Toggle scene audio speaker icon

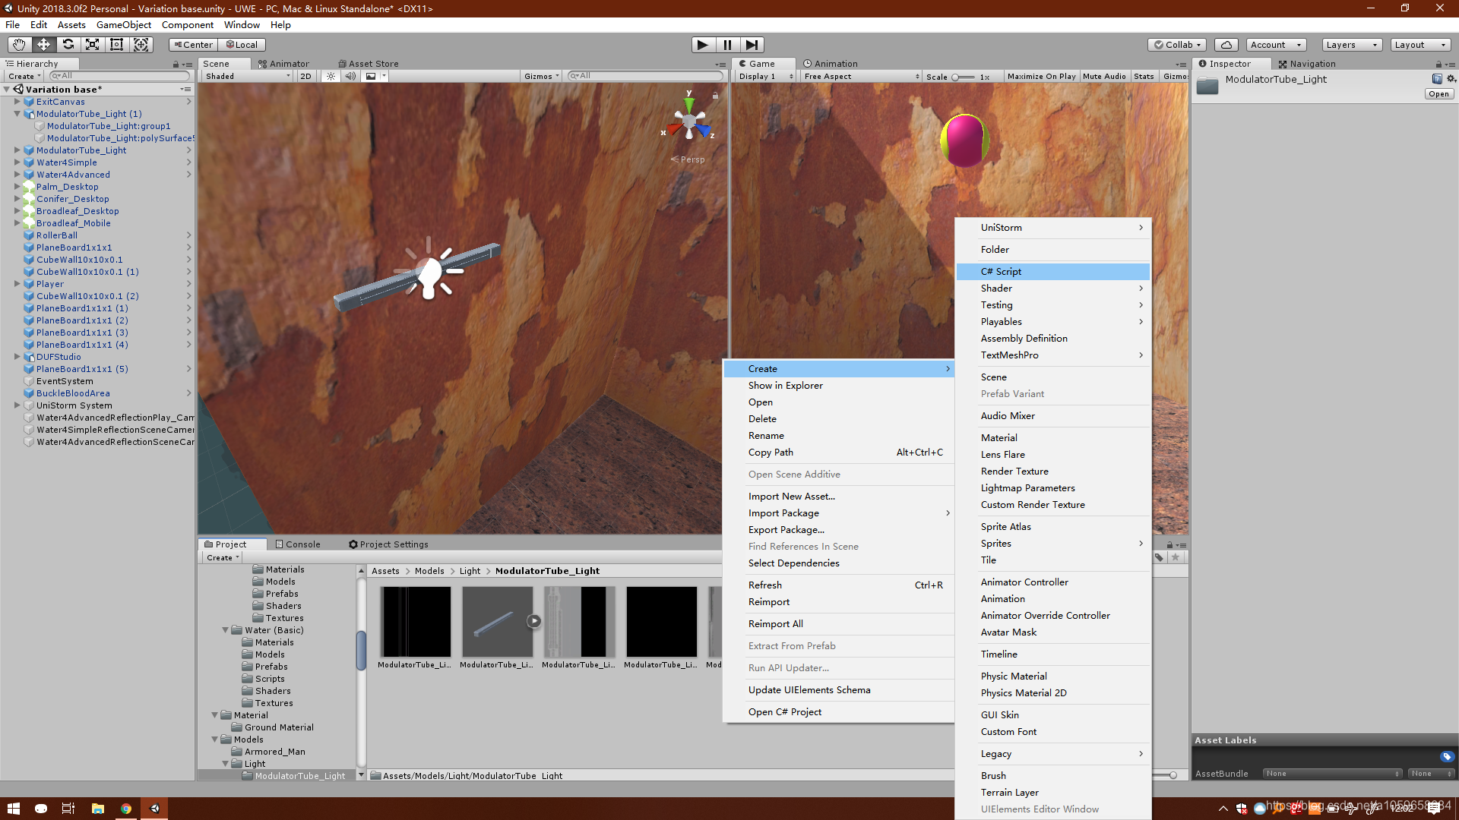[350, 76]
